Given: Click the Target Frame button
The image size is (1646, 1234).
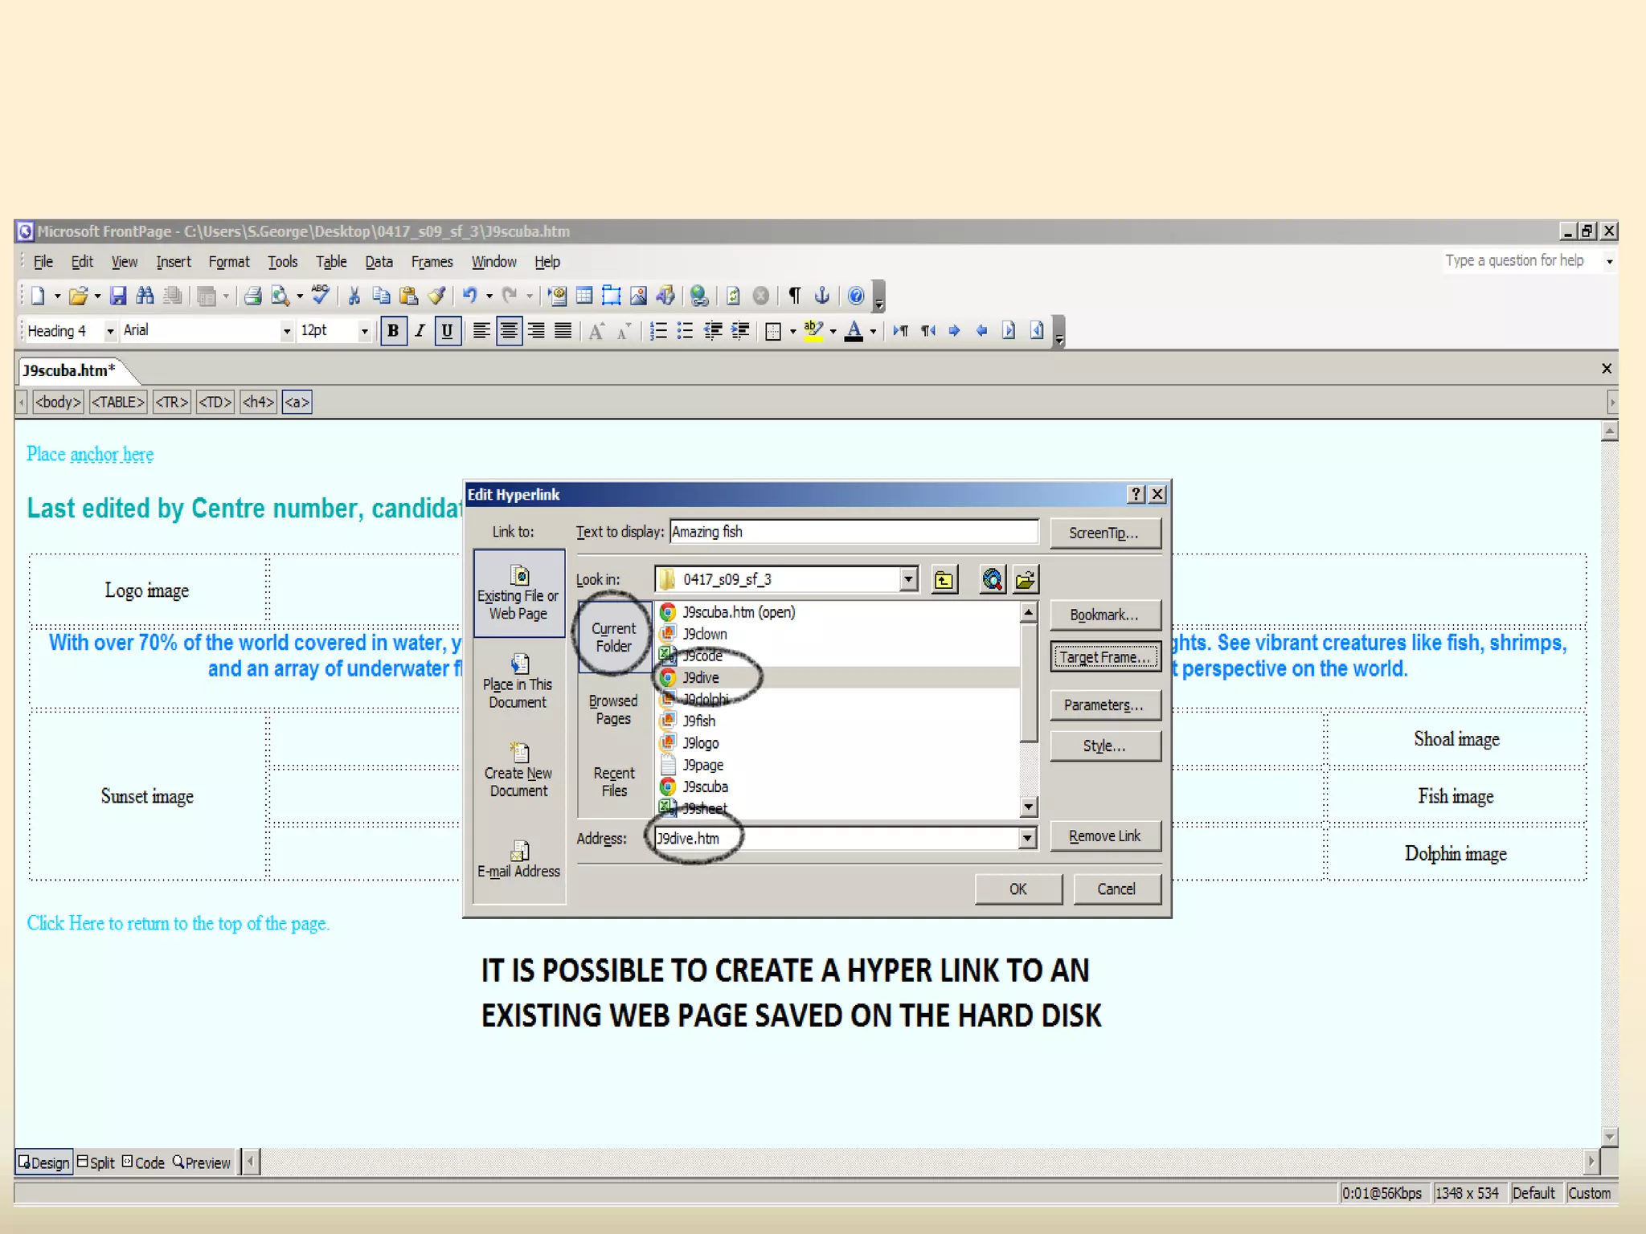Looking at the screenshot, I should tap(1105, 657).
